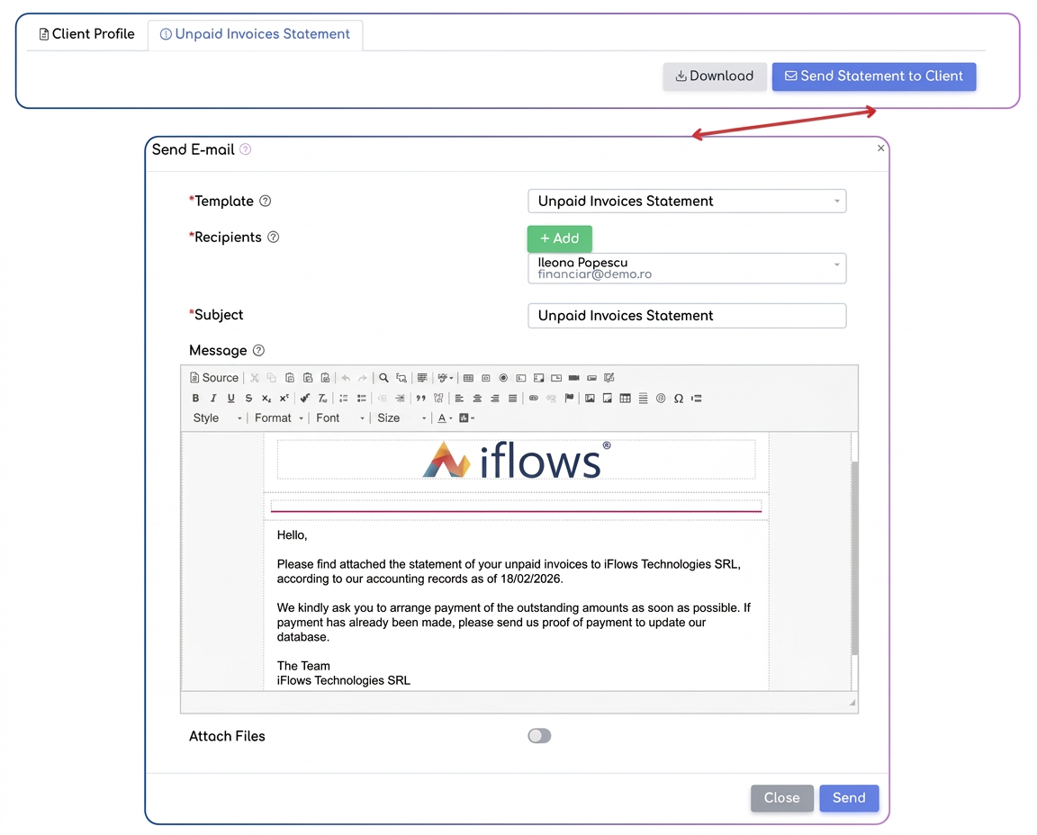The image size is (1037, 835).
Task: Apply bold formatting in message editor
Action: click(x=195, y=398)
